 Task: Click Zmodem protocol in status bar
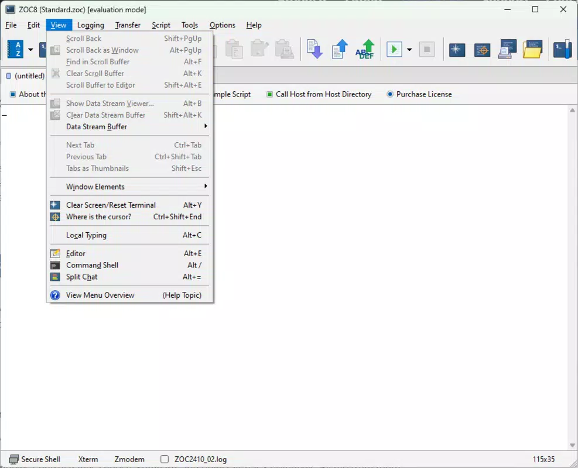pyautogui.click(x=129, y=459)
